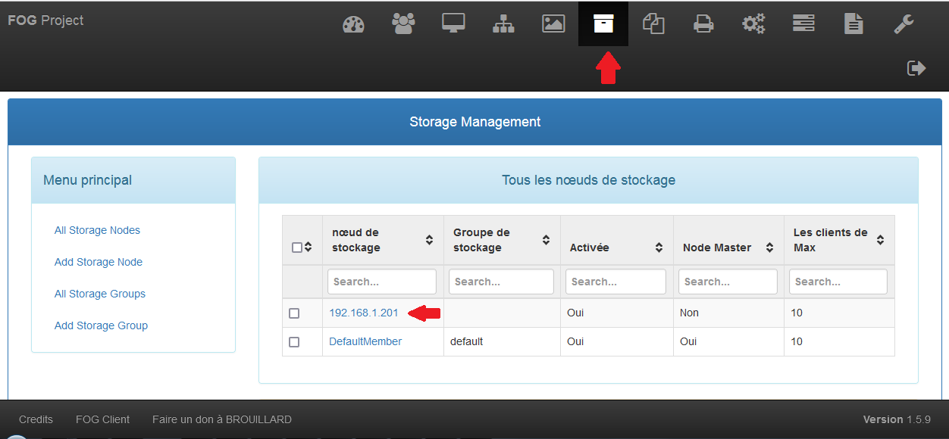Click the logout icon

pyautogui.click(x=916, y=69)
